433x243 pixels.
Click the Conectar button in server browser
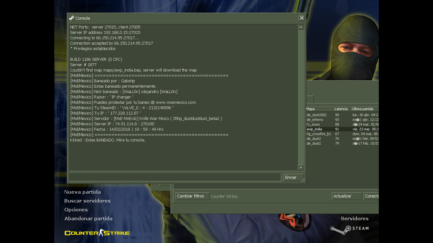(x=371, y=196)
